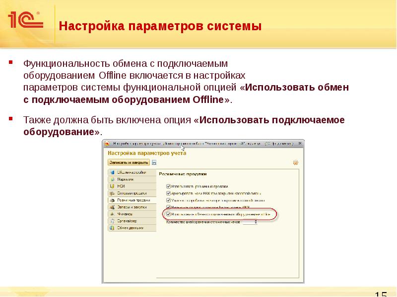Select the Розничные продажи tab
397x297 pixels.
click(x=131, y=200)
